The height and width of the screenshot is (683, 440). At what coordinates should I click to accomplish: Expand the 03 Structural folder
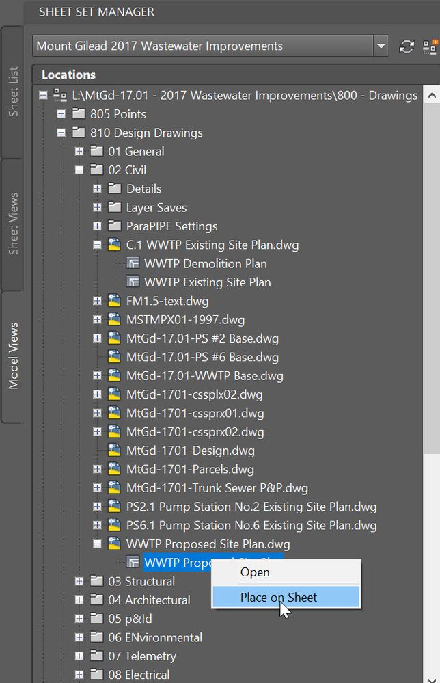pos(79,582)
